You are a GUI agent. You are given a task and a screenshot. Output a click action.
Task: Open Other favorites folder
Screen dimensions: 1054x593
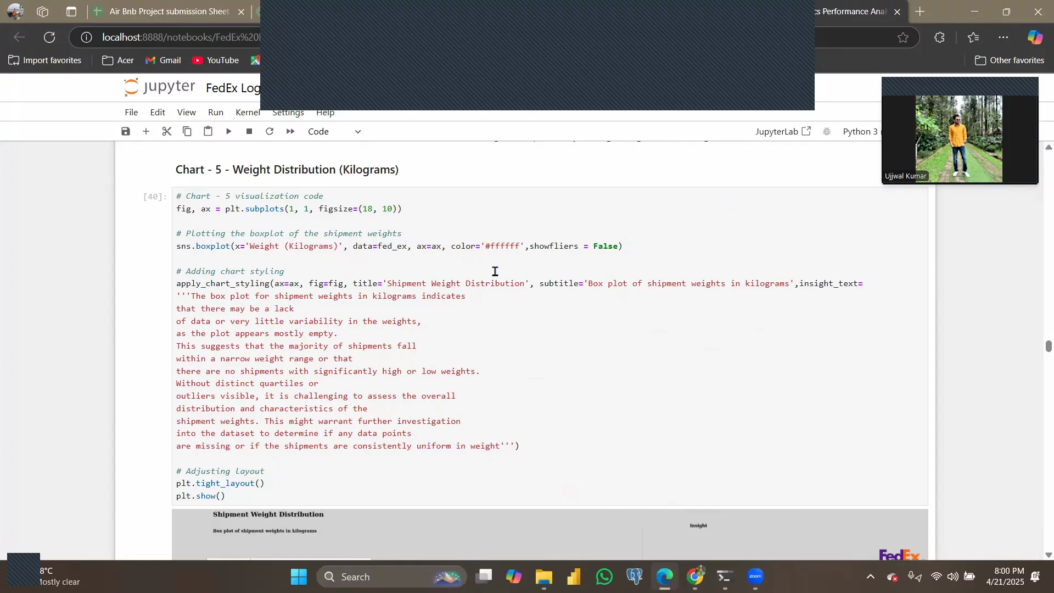click(1009, 60)
